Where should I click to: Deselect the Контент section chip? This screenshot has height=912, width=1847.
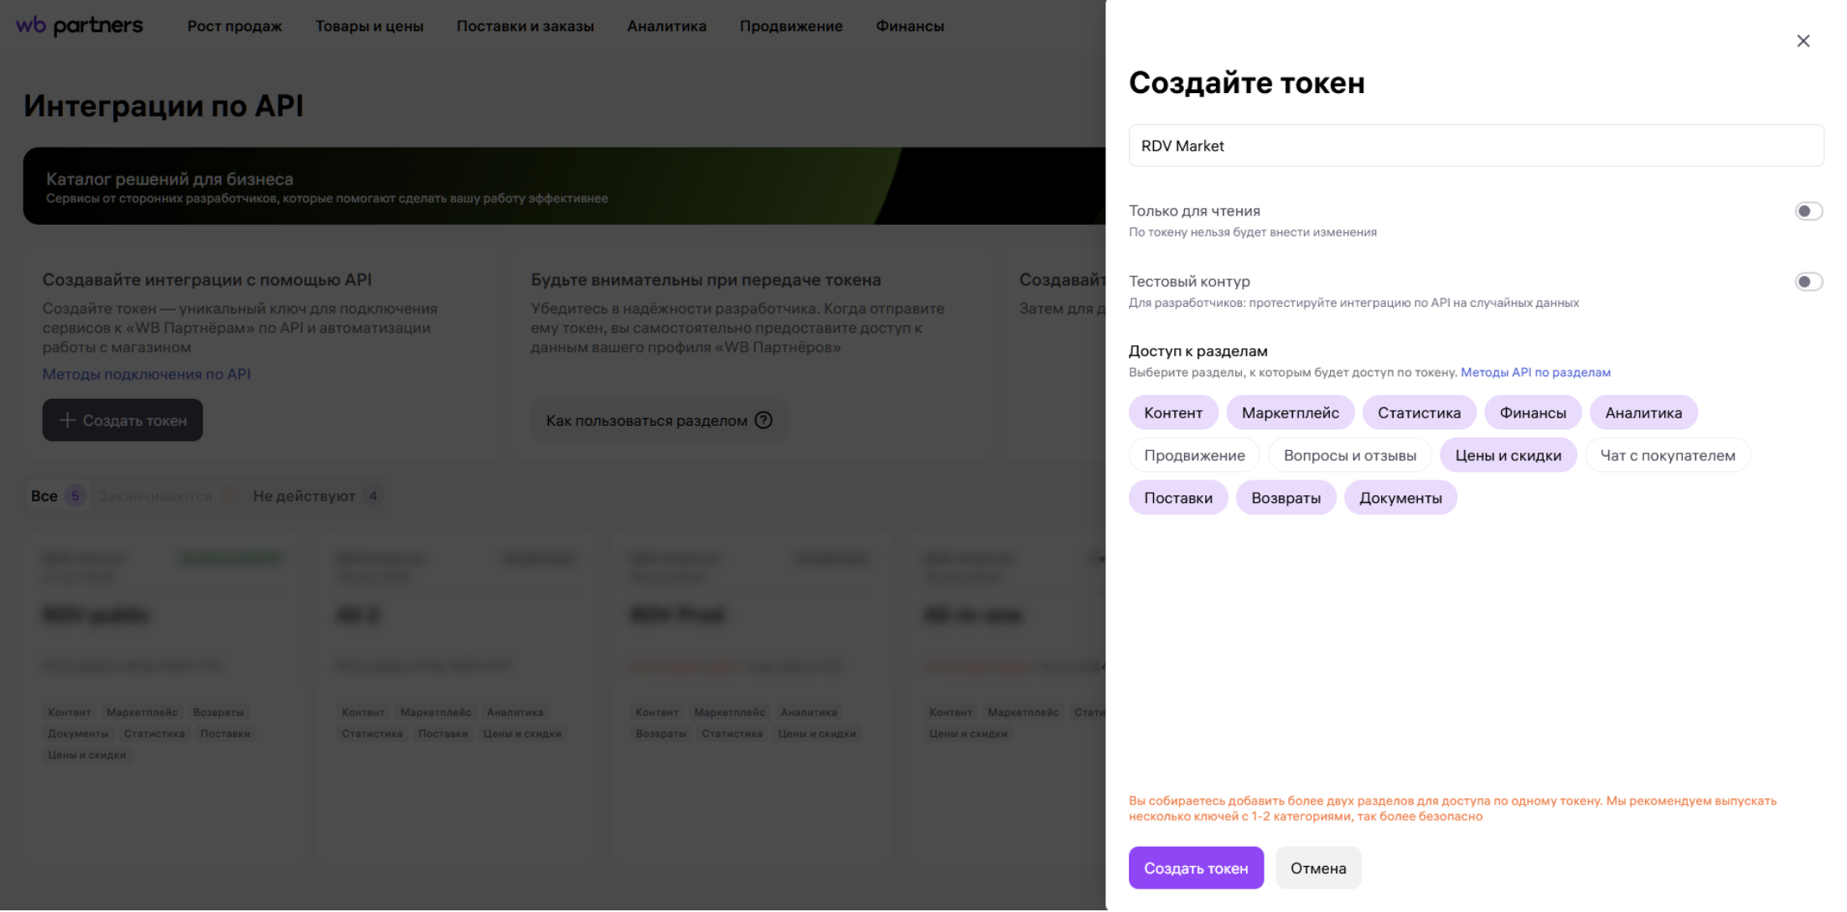pyautogui.click(x=1172, y=412)
